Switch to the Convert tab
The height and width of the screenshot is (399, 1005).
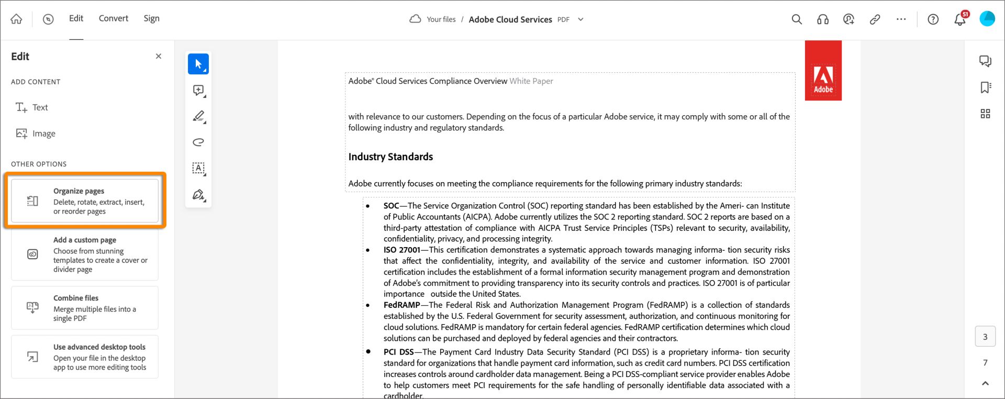click(x=114, y=18)
